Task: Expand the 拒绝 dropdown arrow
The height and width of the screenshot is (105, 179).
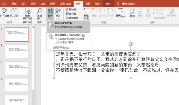Action: pyautogui.click(x=148, y=18)
